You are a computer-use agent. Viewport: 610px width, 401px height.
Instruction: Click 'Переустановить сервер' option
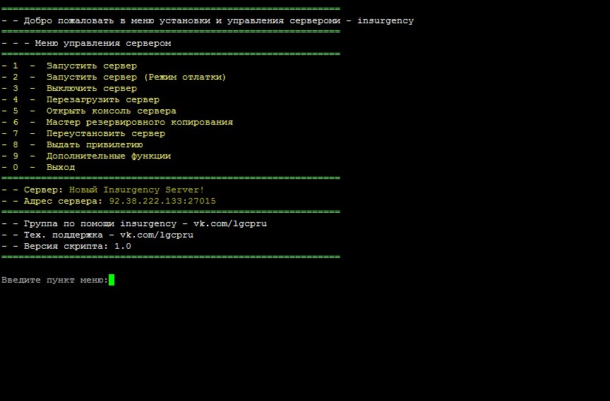[x=105, y=133]
